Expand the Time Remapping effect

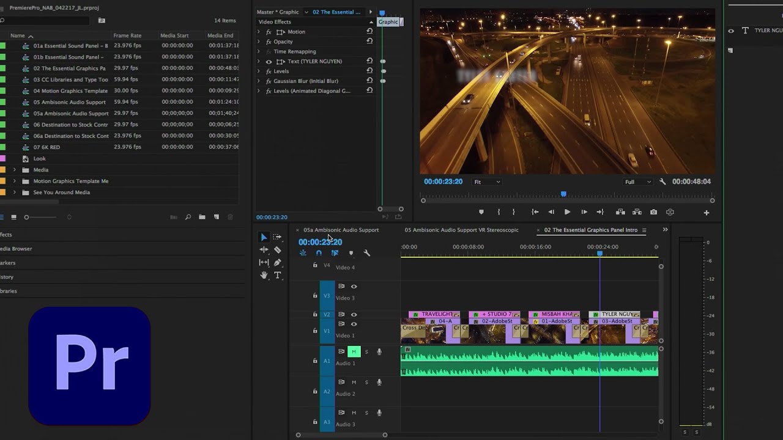point(258,51)
